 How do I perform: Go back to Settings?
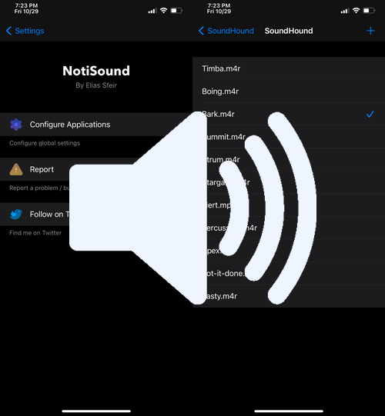point(25,31)
